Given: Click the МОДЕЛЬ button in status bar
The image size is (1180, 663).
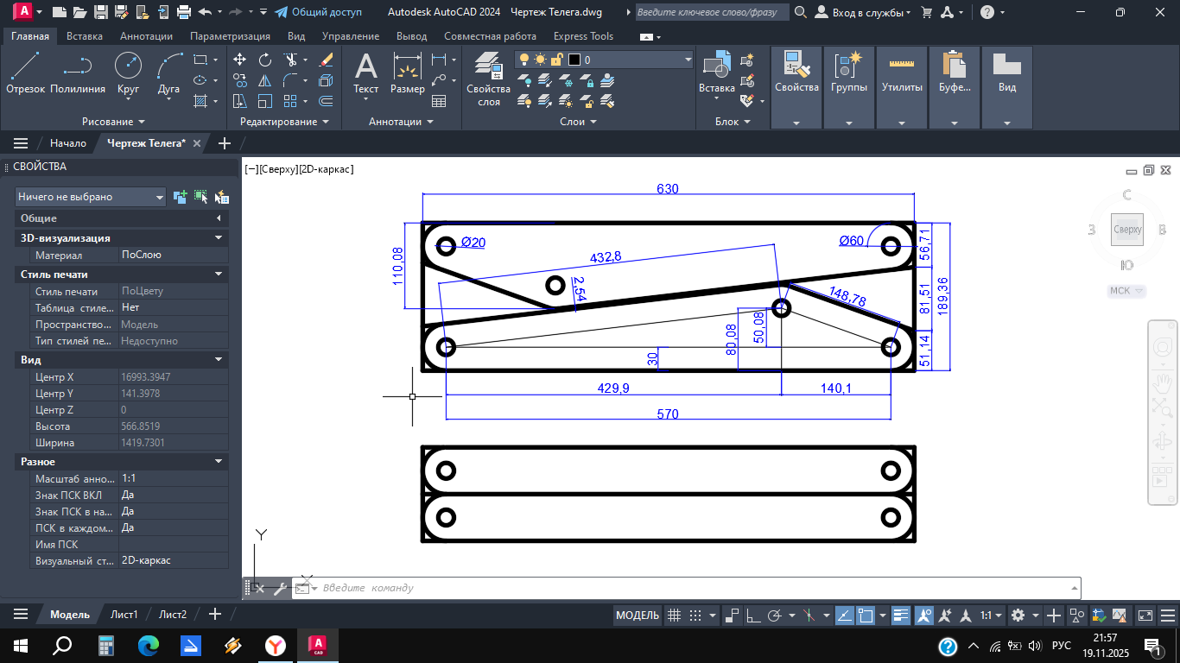Looking at the screenshot, I should pos(638,616).
